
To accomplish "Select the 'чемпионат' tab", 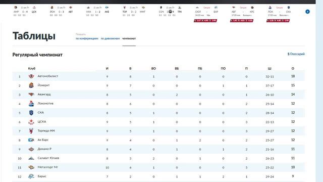I will click(129, 38).
